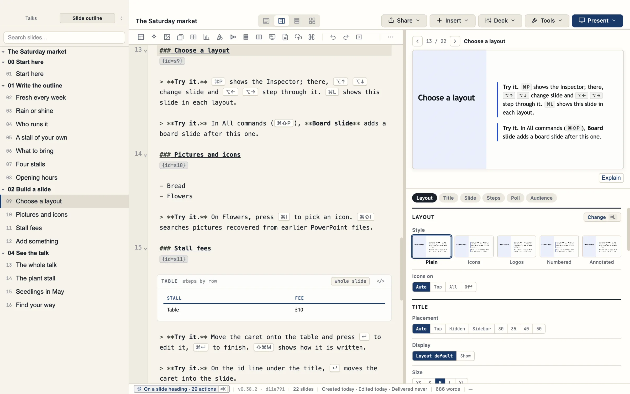
Task: Click the flow diagram icon in the toolbar
Action: (233, 37)
